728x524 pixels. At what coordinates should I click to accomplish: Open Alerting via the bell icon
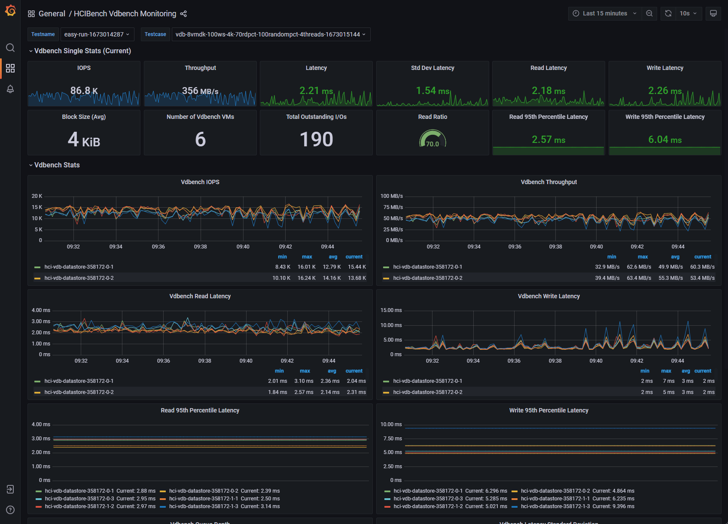pos(10,89)
